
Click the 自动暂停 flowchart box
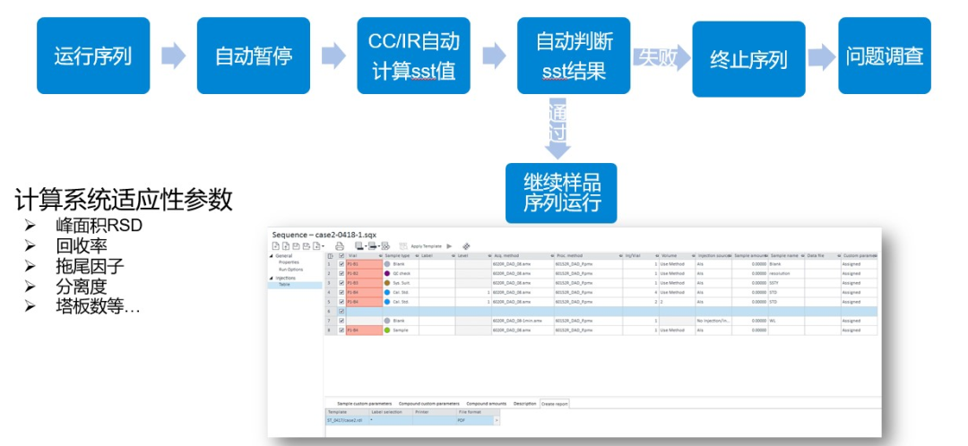tap(253, 56)
